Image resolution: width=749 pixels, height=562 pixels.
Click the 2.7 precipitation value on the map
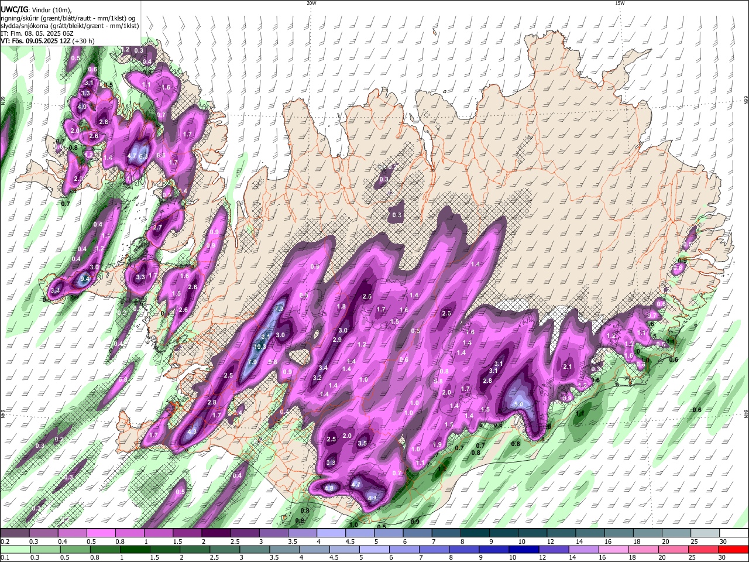[x=157, y=227]
